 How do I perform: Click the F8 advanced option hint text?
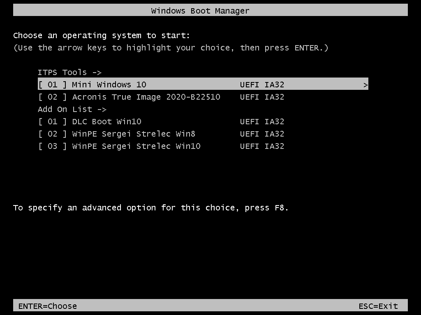(x=150, y=208)
